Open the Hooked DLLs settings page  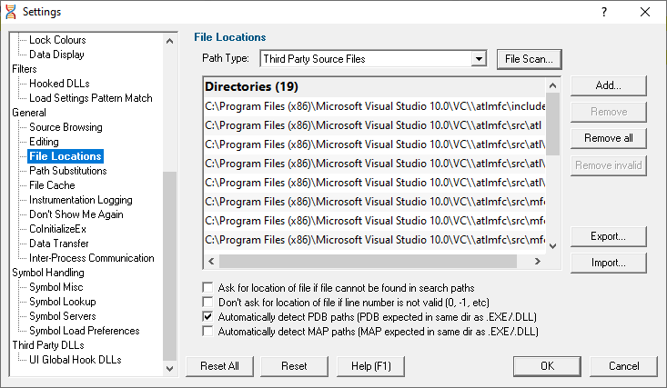[x=59, y=84]
